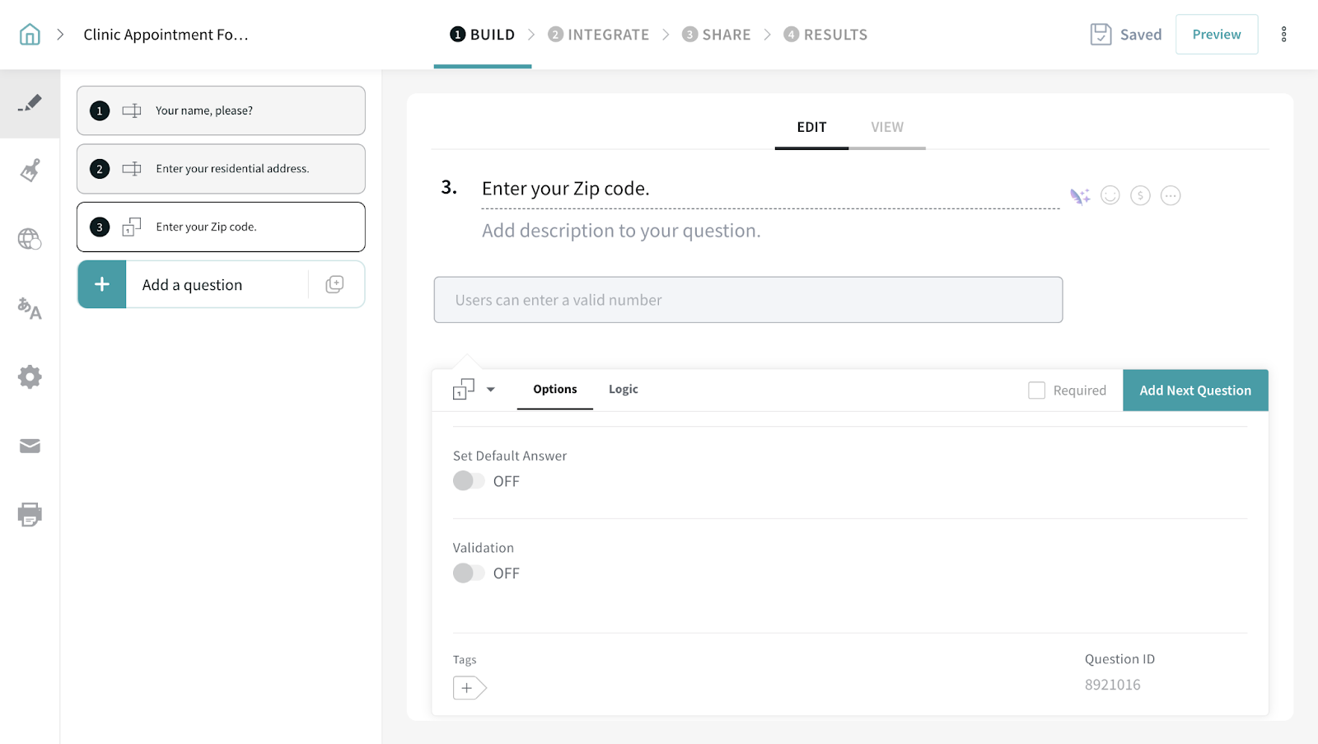
Task: Check the Required checkbox
Action: [1036, 391]
